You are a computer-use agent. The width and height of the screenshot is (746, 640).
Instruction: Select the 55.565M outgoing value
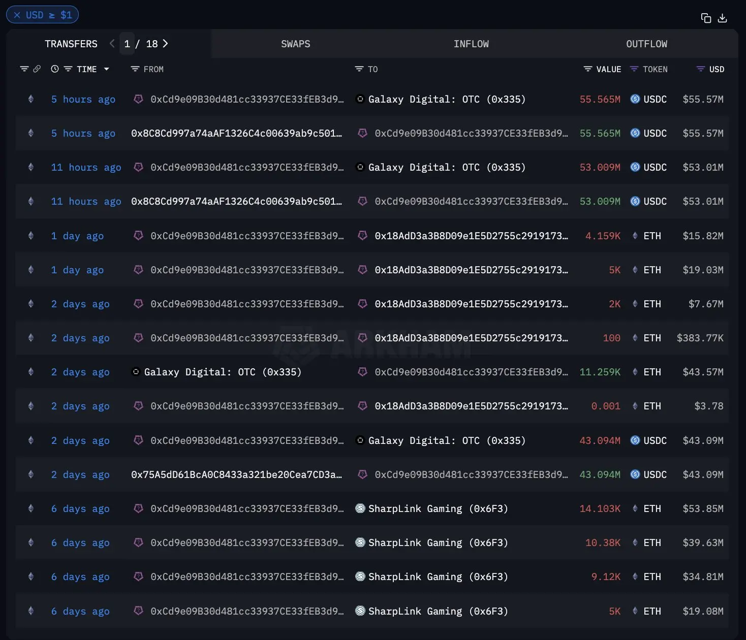pyautogui.click(x=600, y=99)
